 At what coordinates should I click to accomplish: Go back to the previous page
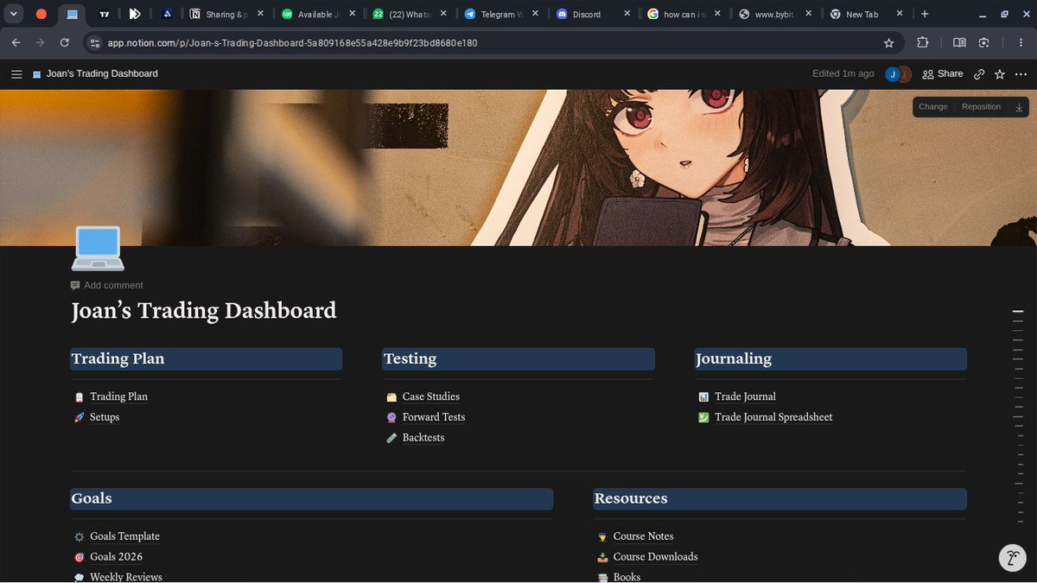pyautogui.click(x=16, y=42)
